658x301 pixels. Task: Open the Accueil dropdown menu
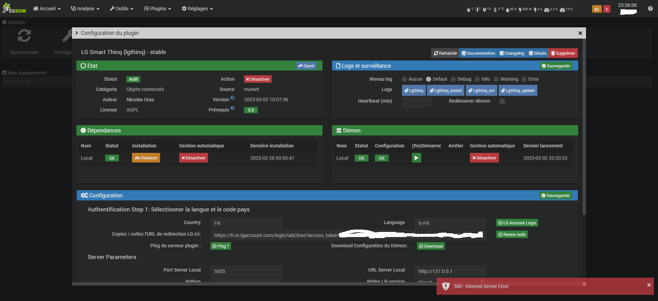(47, 9)
